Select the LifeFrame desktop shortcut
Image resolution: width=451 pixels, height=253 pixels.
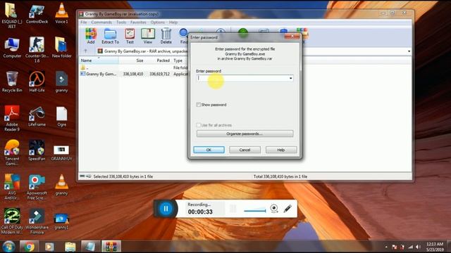click(37, 117)
